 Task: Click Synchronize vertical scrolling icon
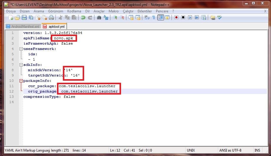[131, 17]
